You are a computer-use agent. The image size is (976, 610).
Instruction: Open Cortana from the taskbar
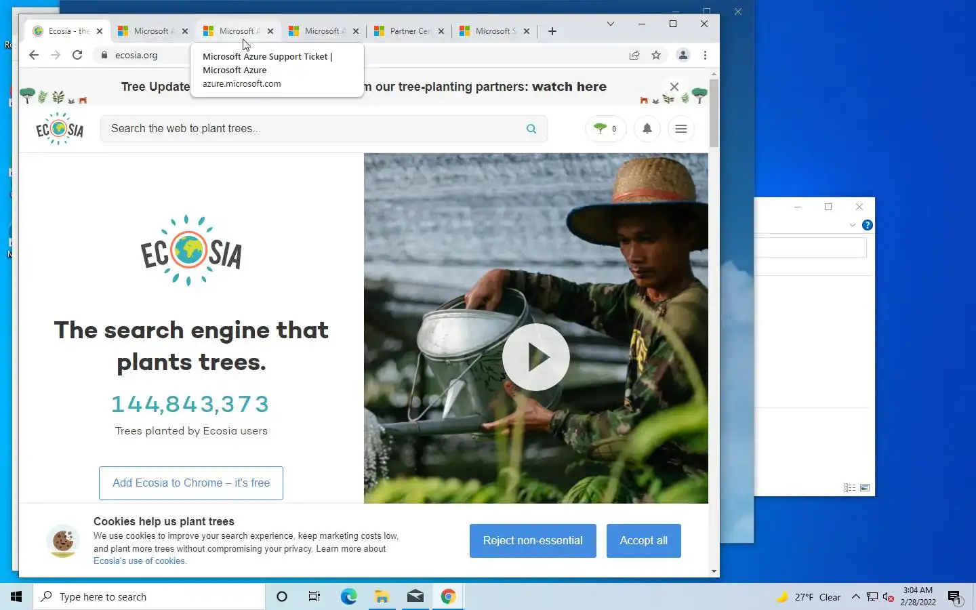[x=282, y=596]
